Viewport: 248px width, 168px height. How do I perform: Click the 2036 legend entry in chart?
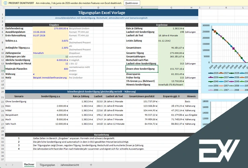pyautogui.click(x=213, y=77)
